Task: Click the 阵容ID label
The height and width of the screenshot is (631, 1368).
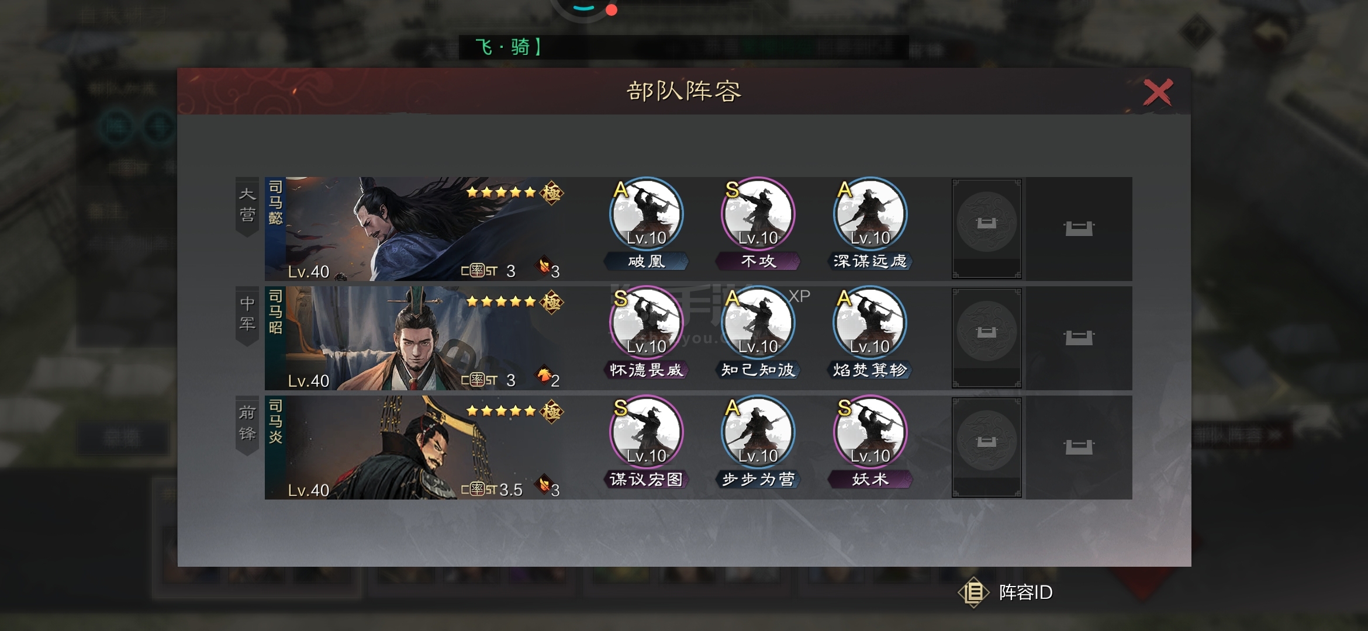Action: [x=1026, y=592]
